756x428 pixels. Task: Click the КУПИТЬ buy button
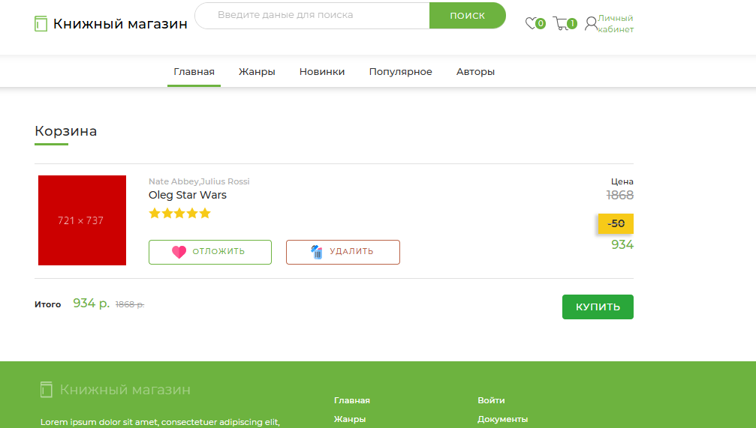[x=598, y=307]
